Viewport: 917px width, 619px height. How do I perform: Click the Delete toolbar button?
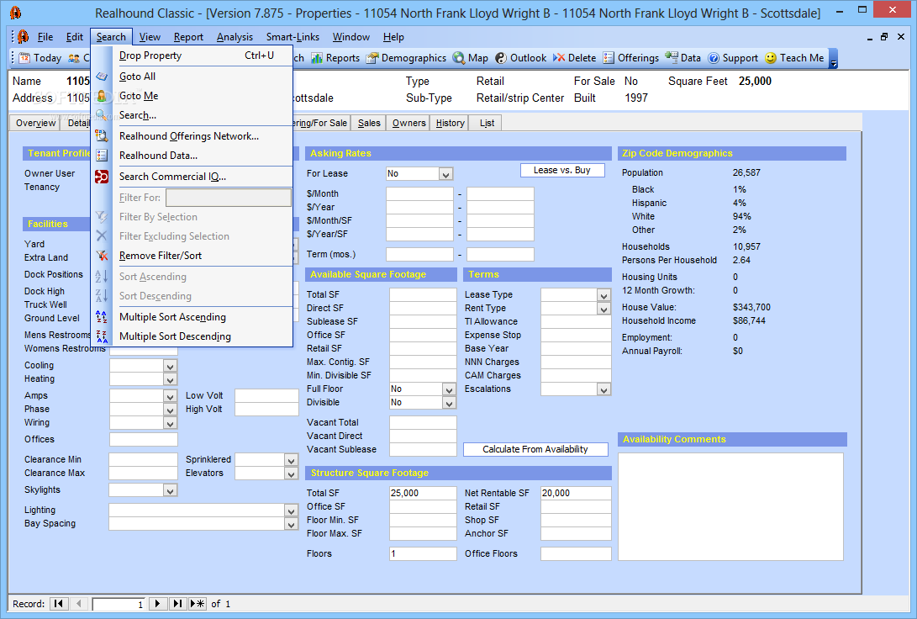point(575,58)
